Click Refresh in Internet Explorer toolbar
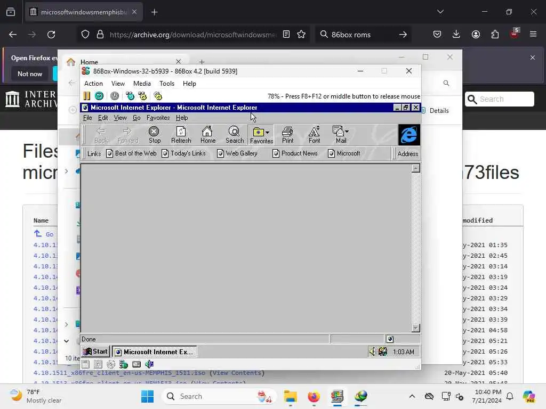The height and width of the screenshot is (409, 546). [x=181, y=135]
